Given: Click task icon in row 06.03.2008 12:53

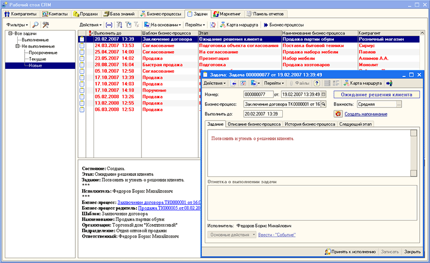Looking at the screenshot, I should pos(82,110).
